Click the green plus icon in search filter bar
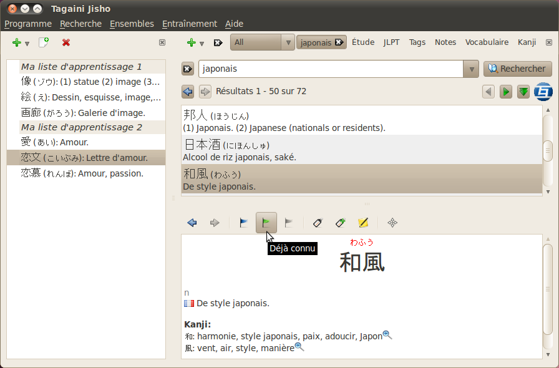Viewport: 559px width, 368px height. [192, 43]
